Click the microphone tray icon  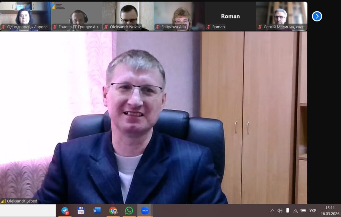click(x=288, y=211)
